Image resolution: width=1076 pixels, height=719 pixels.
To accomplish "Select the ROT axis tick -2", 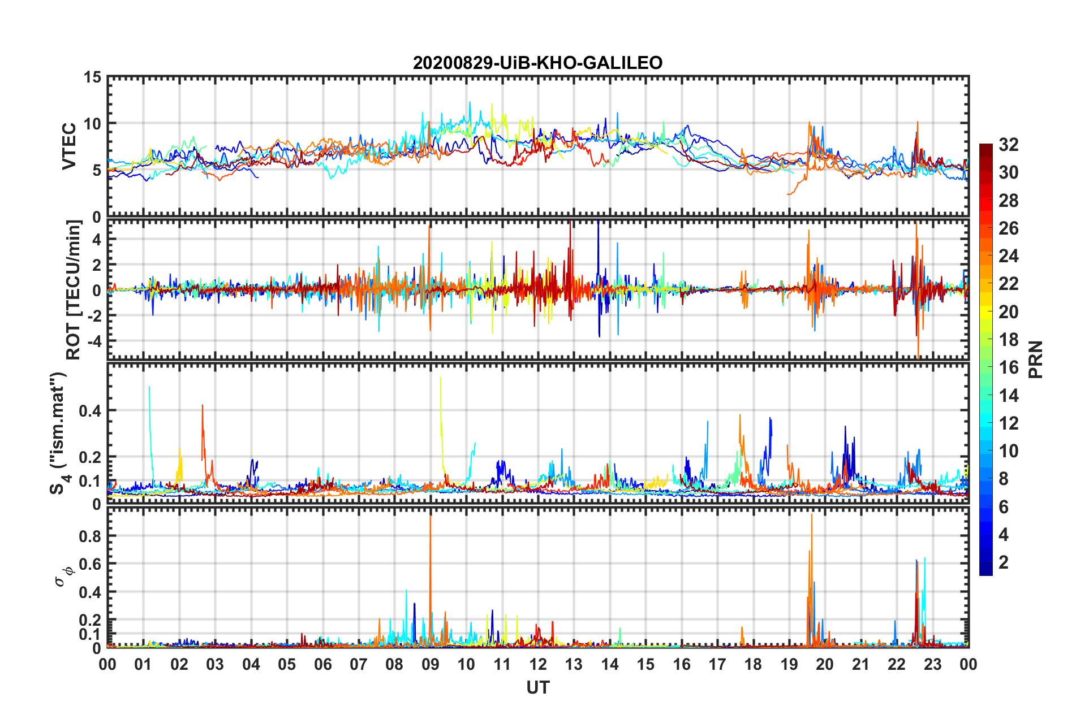I will (x=94, y=315).
